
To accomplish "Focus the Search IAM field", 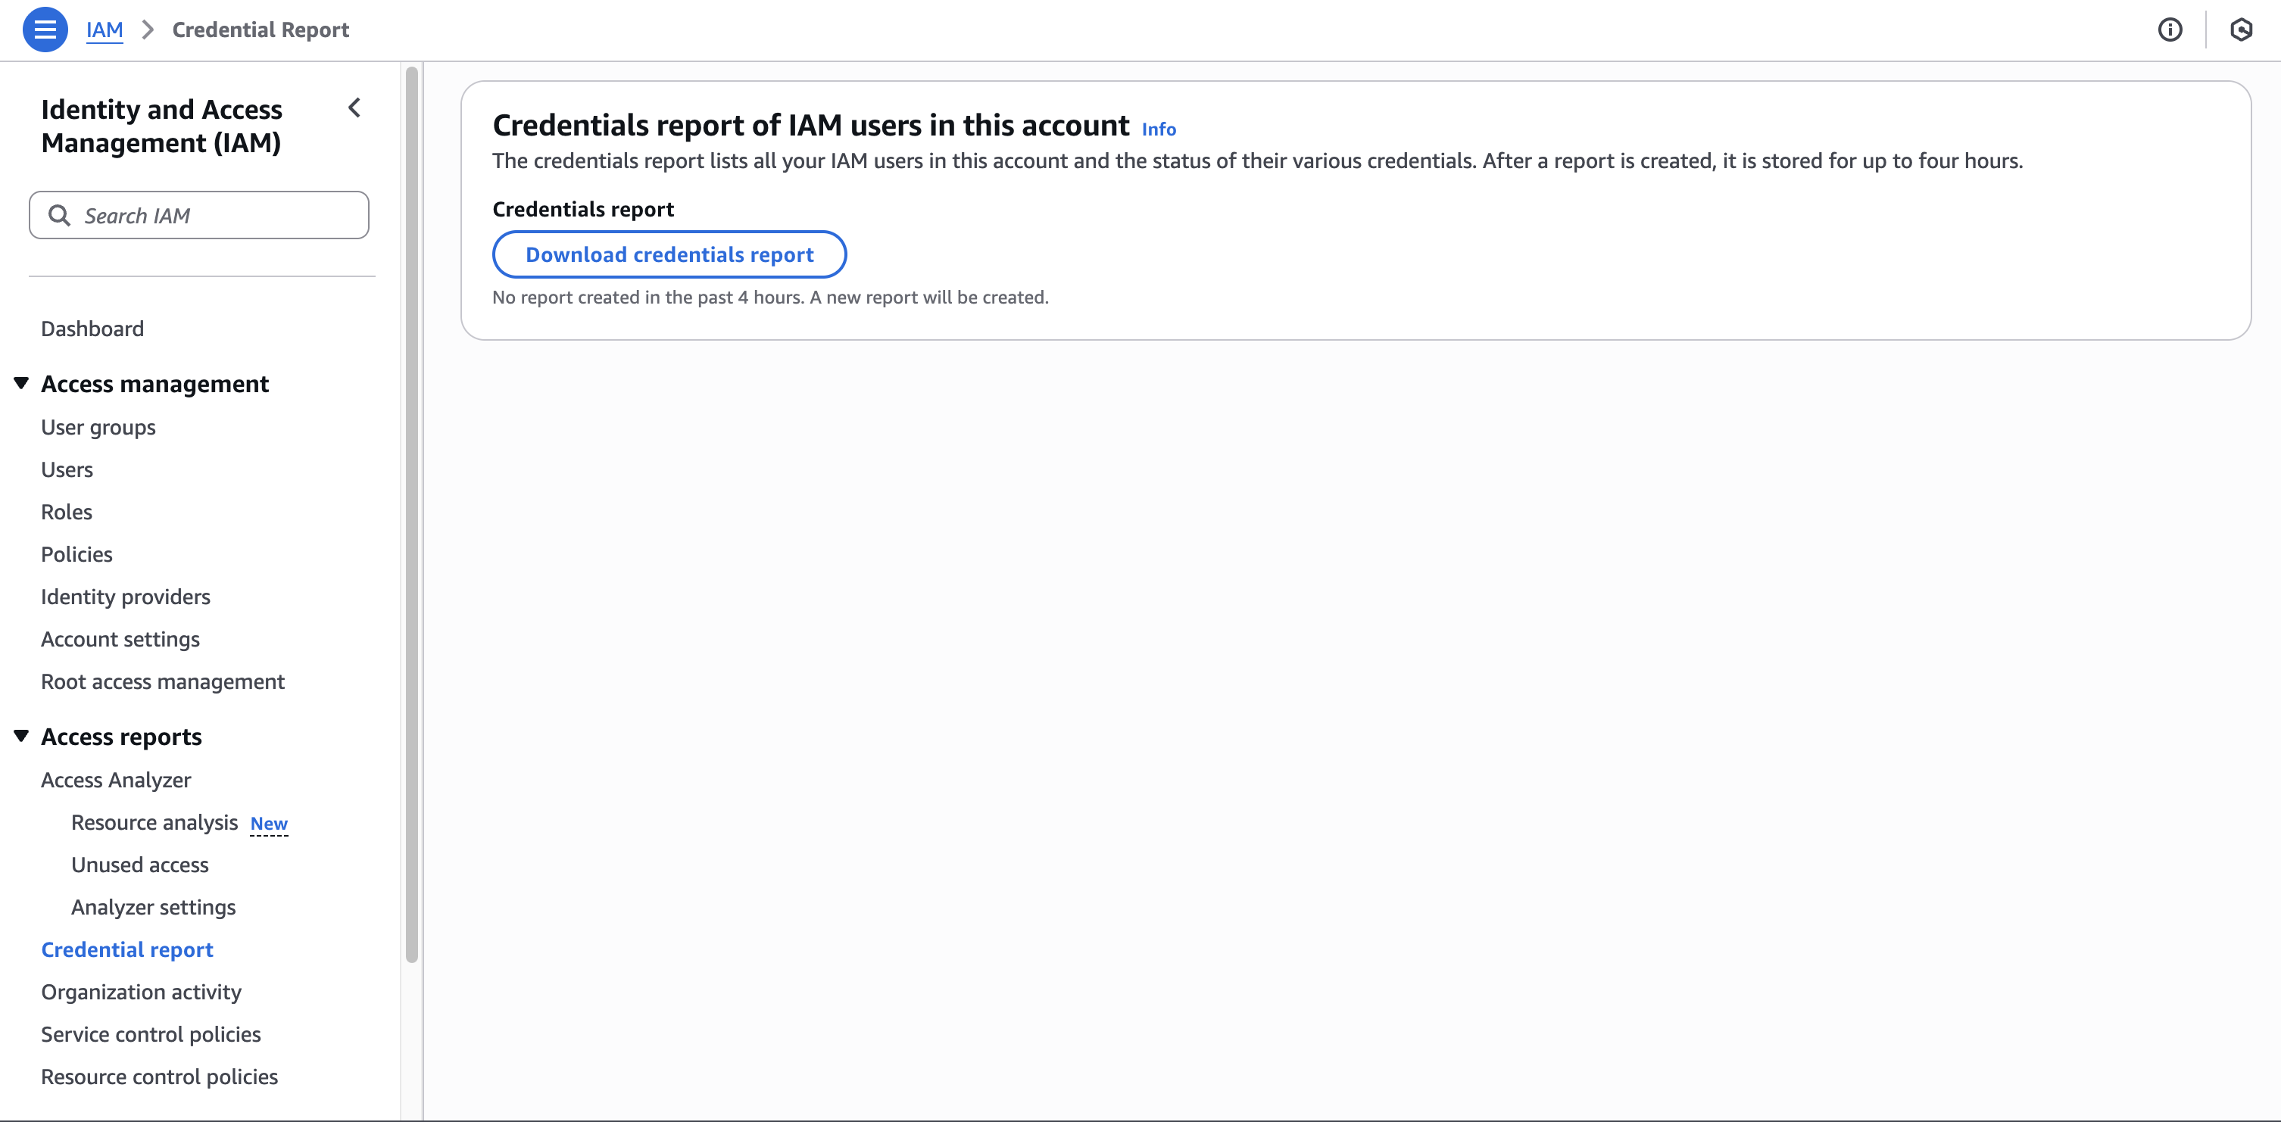I will click(213, 215).
